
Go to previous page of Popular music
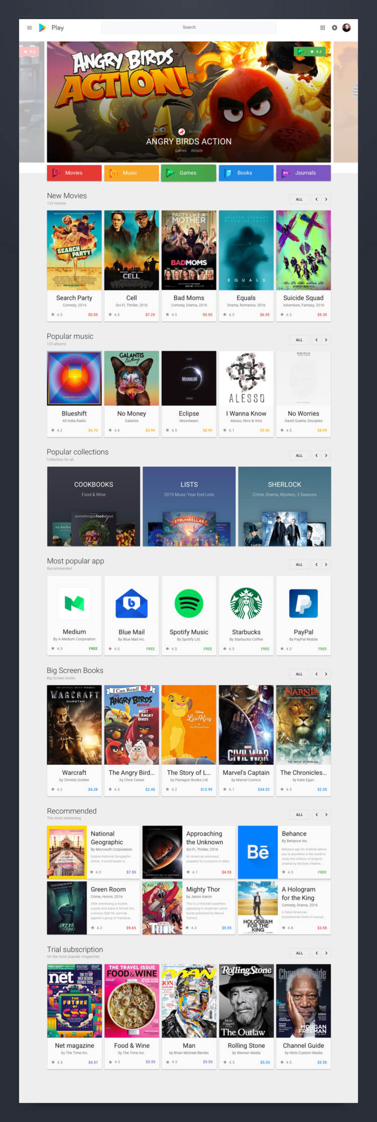(316, 340)
